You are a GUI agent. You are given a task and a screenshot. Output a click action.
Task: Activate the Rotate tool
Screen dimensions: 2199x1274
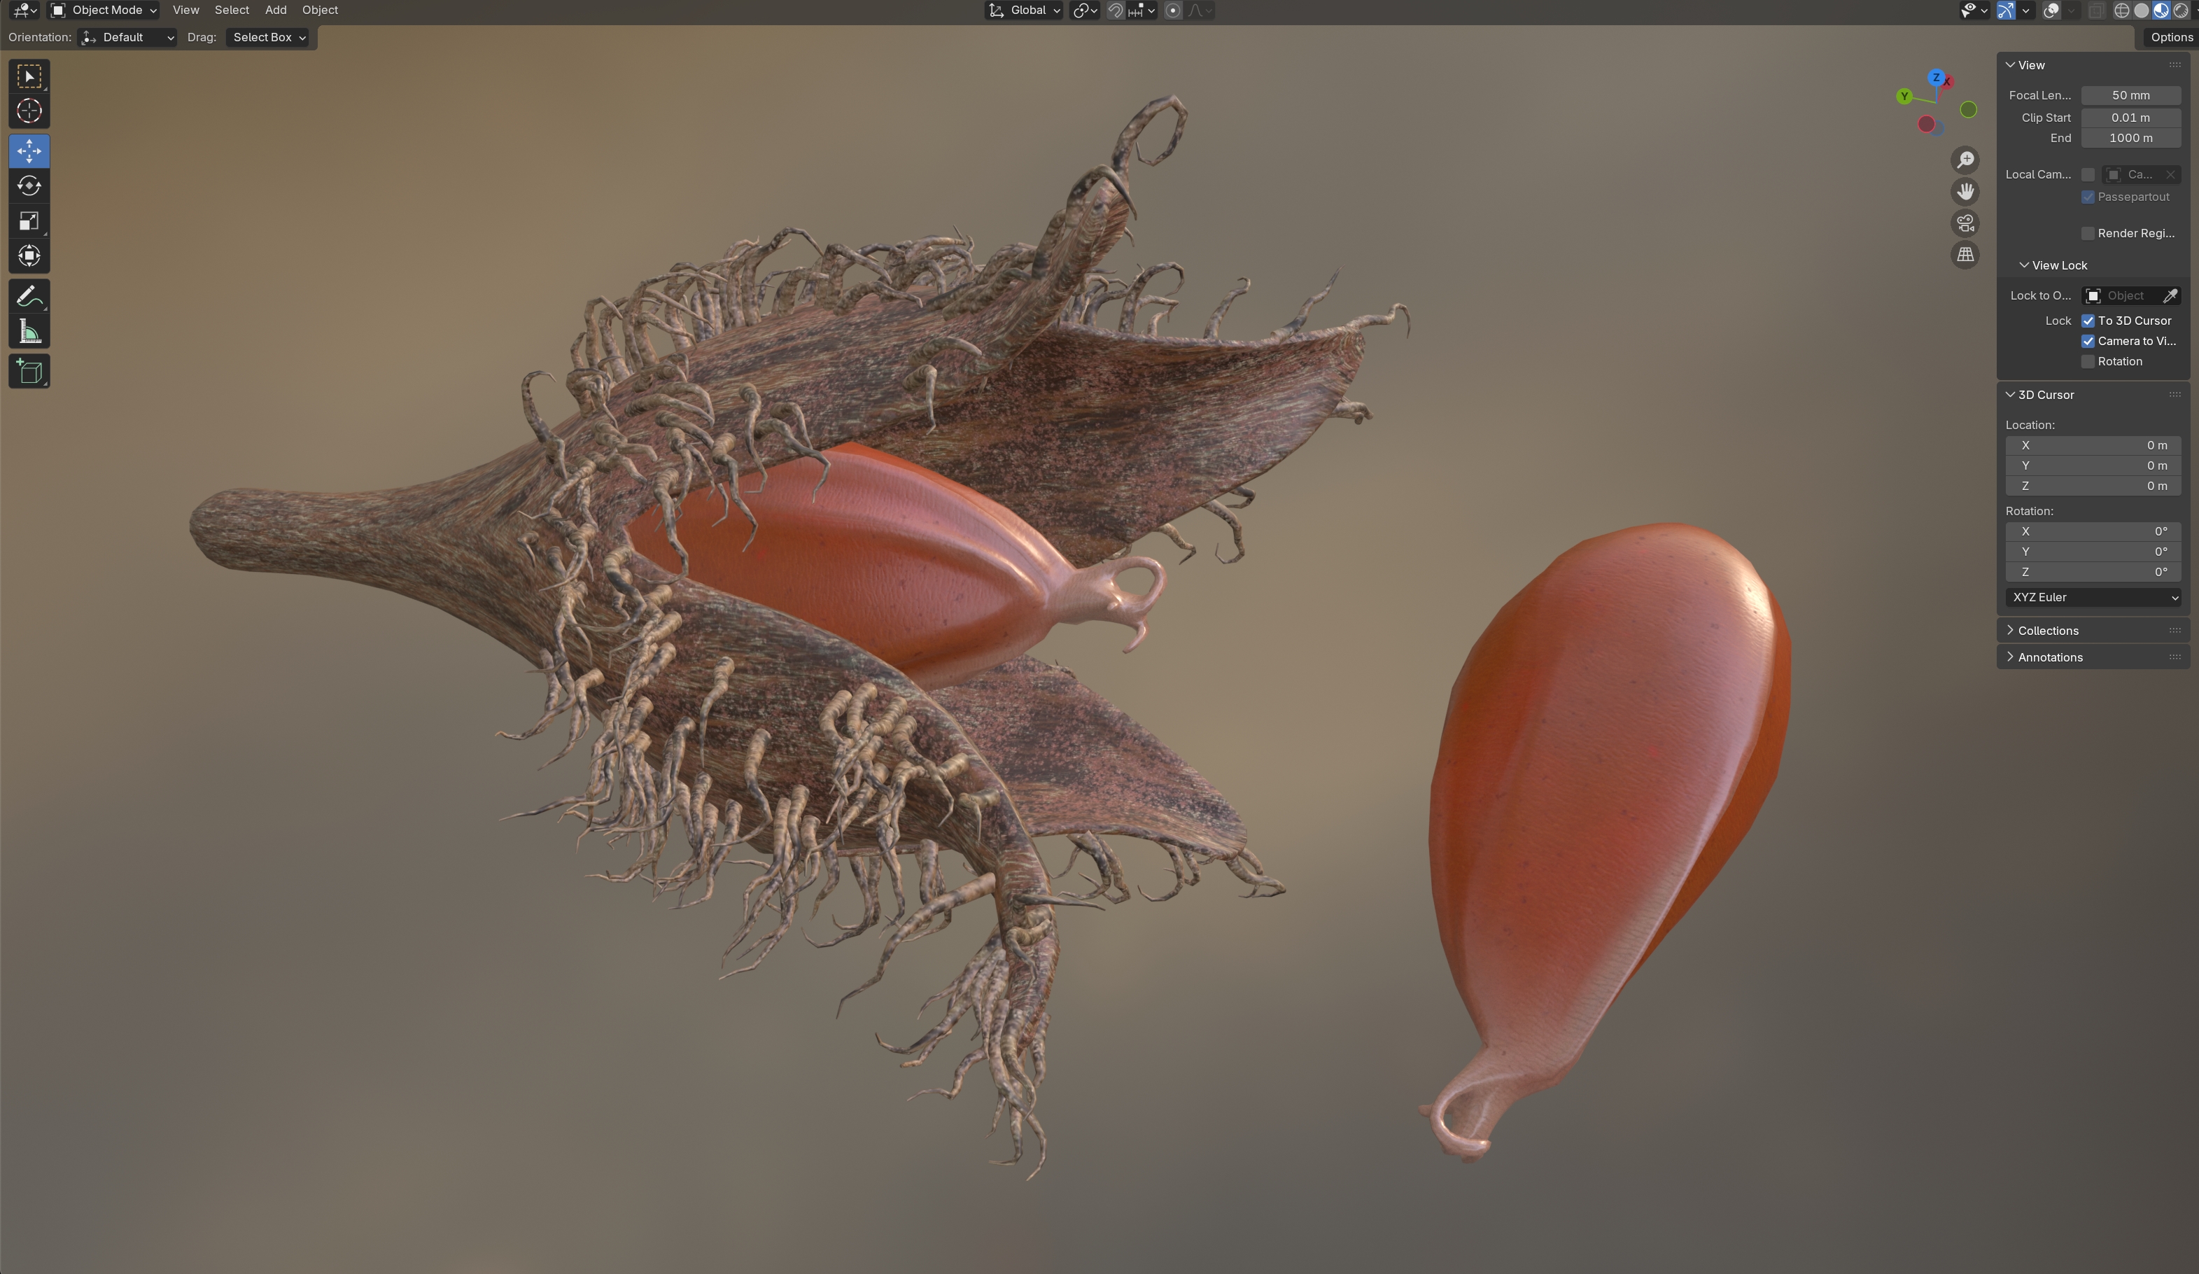(x=29, y=186)
